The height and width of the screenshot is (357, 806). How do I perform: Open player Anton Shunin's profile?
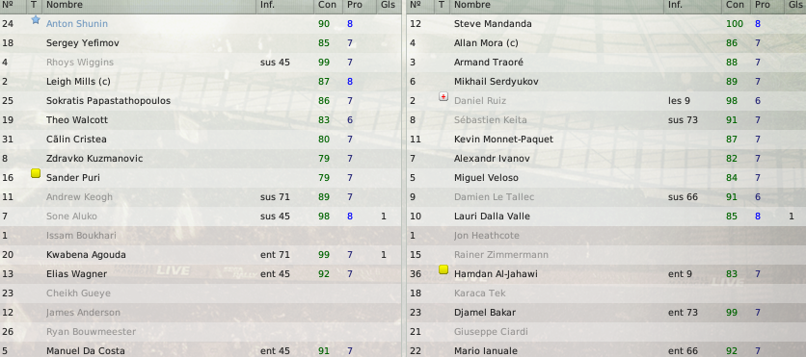pos(77,24)
